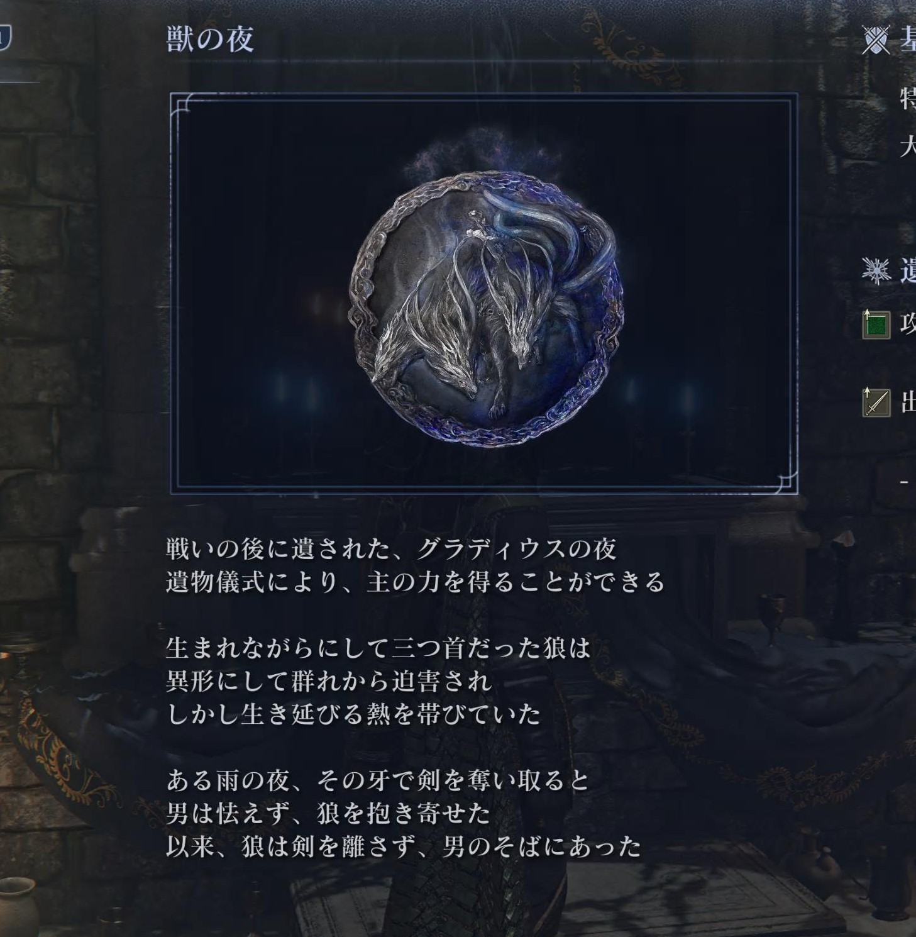Click the crossed swords and shield icon

pyautogui.click(x=876, y=40)
